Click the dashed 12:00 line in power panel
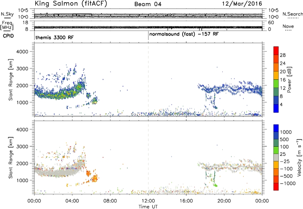Screen dimensions: 303x209 pos(148,80)
